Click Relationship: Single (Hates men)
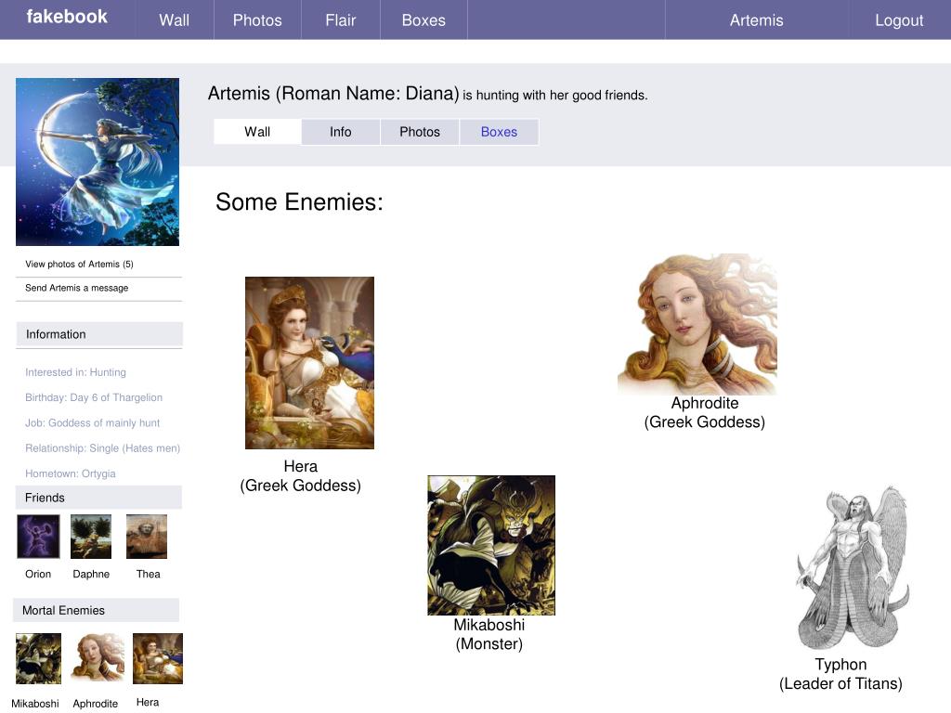951x713 pixels. pos(102,448)
